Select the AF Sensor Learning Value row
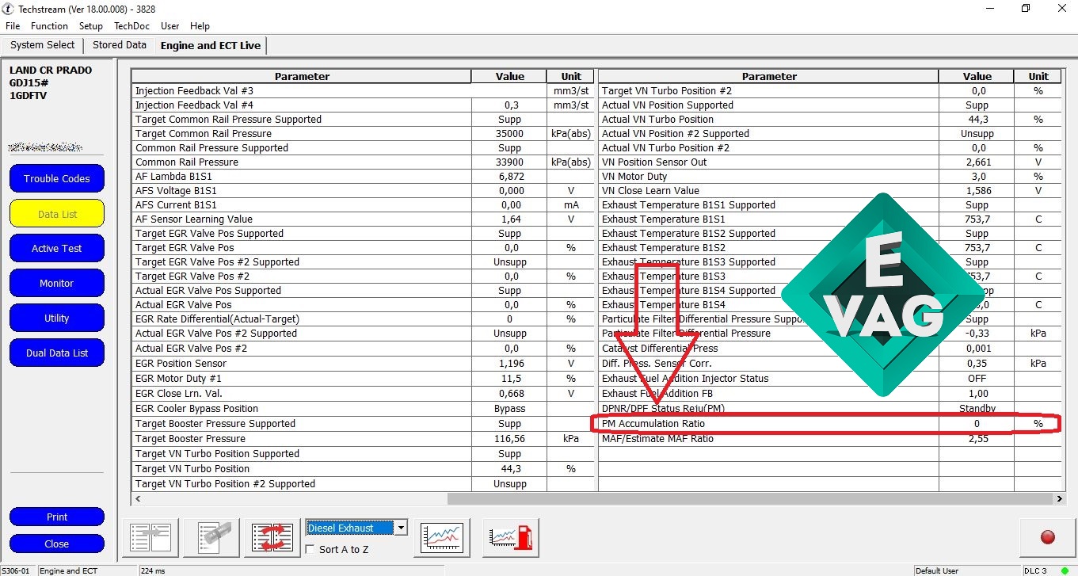This screenshot has height=576, width=1078. 364,219
